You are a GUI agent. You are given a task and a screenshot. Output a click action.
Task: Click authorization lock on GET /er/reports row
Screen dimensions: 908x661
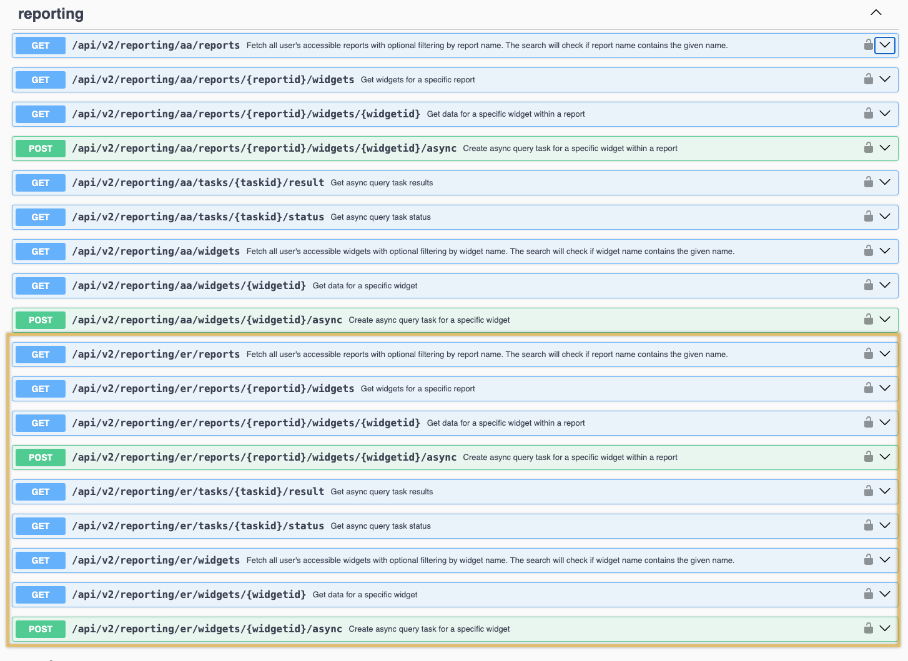coord(868,354)
